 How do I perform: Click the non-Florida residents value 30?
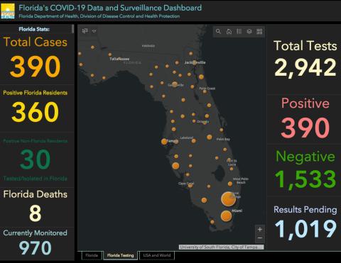pos(36,159)
